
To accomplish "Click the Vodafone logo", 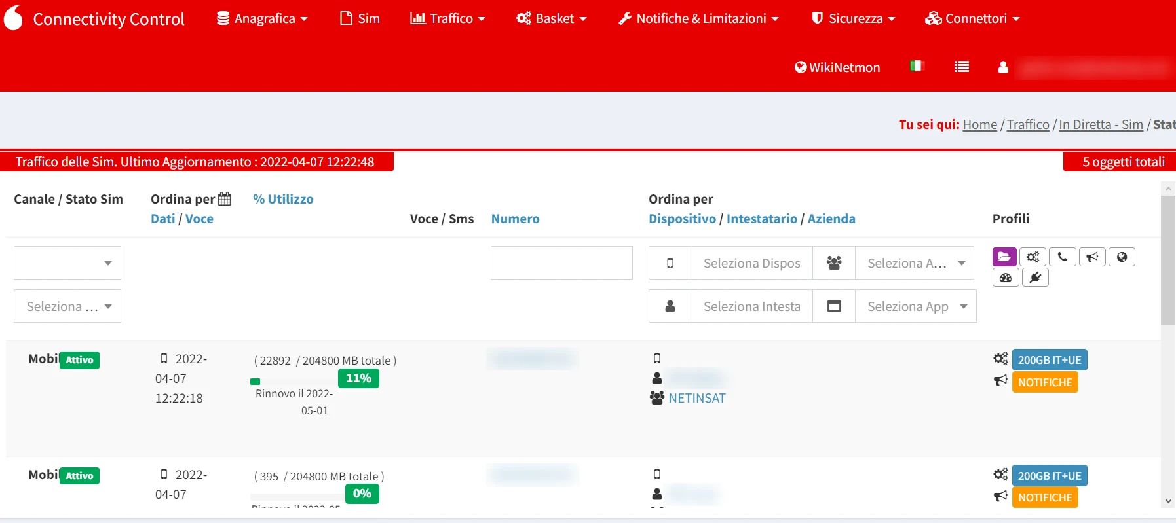I will tap(13, 18).
